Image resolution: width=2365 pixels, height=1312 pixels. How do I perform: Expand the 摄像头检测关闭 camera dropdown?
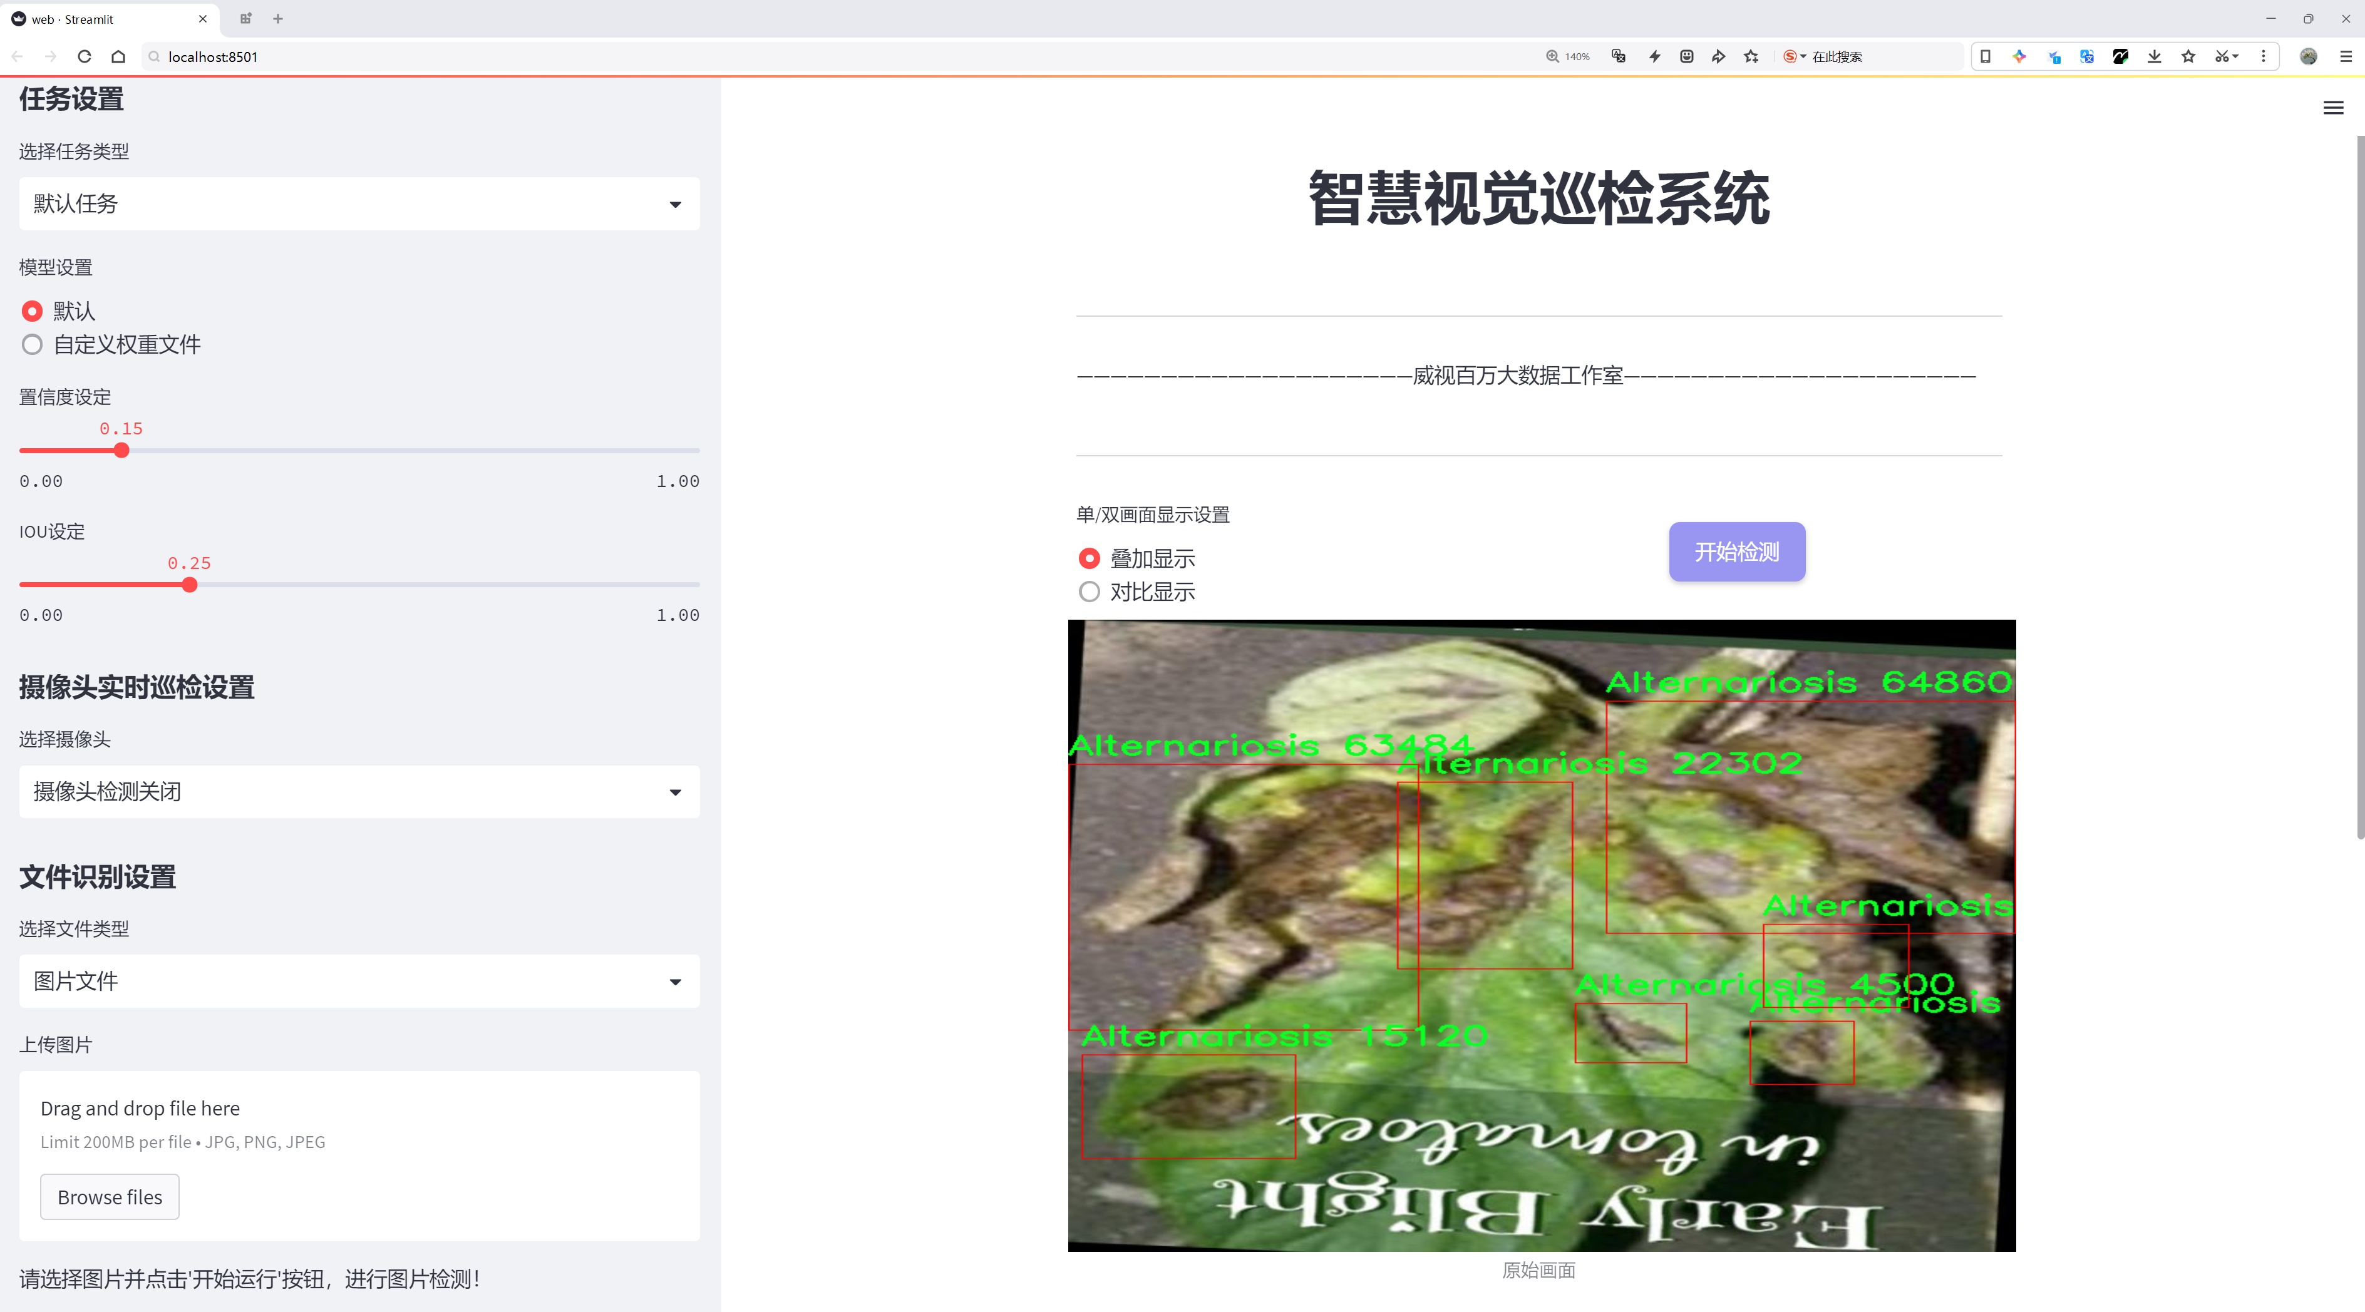[359, 792]
